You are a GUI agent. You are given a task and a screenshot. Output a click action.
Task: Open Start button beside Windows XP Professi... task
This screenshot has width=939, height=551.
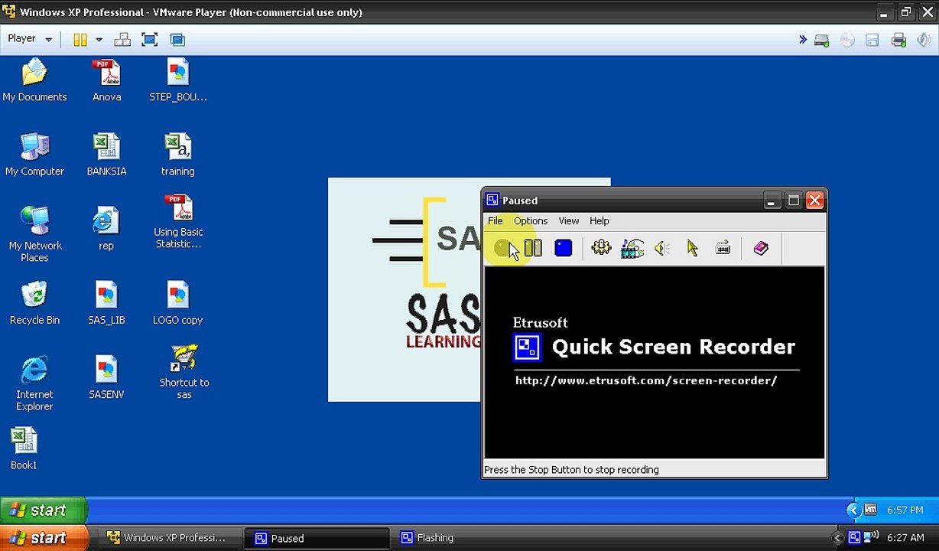(x=44, y=538)
